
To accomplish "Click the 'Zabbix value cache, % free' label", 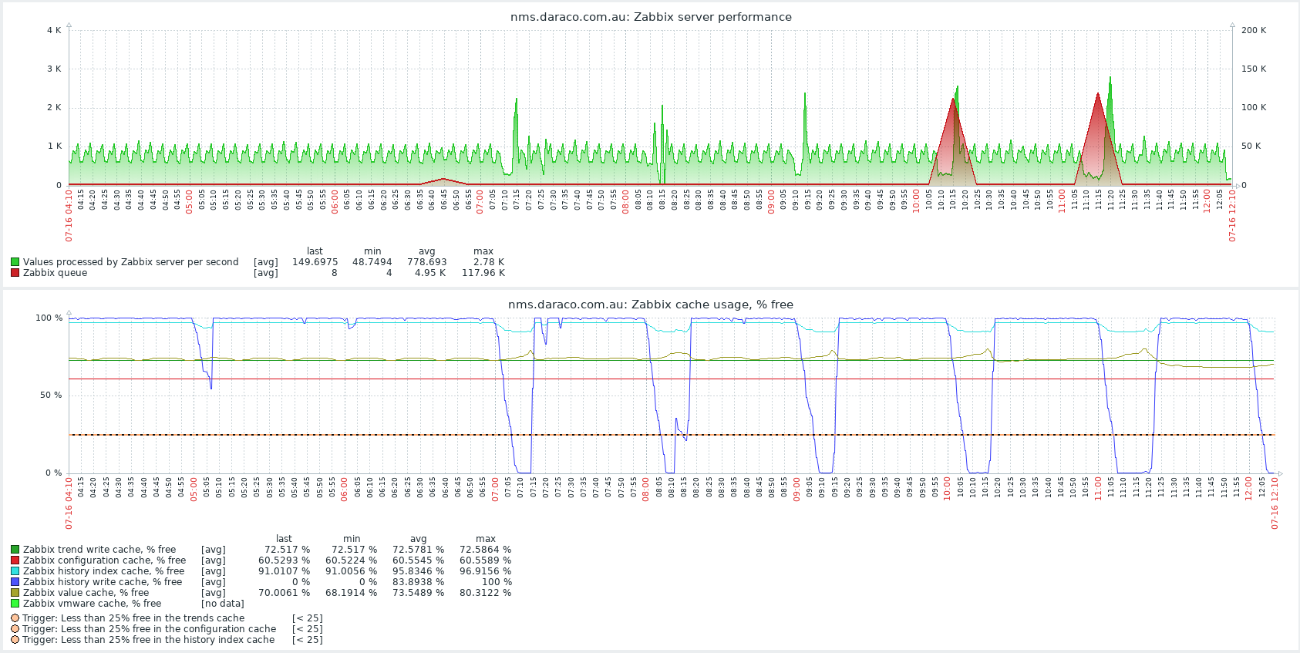I will click(x=86, y=593).
